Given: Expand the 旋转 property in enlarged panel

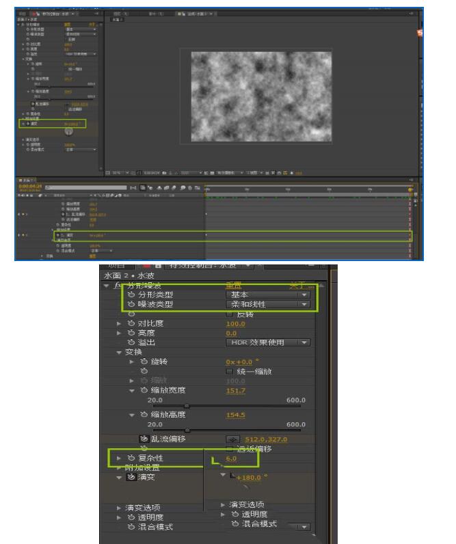Looking at the screenshot, I should click(132, 362).
